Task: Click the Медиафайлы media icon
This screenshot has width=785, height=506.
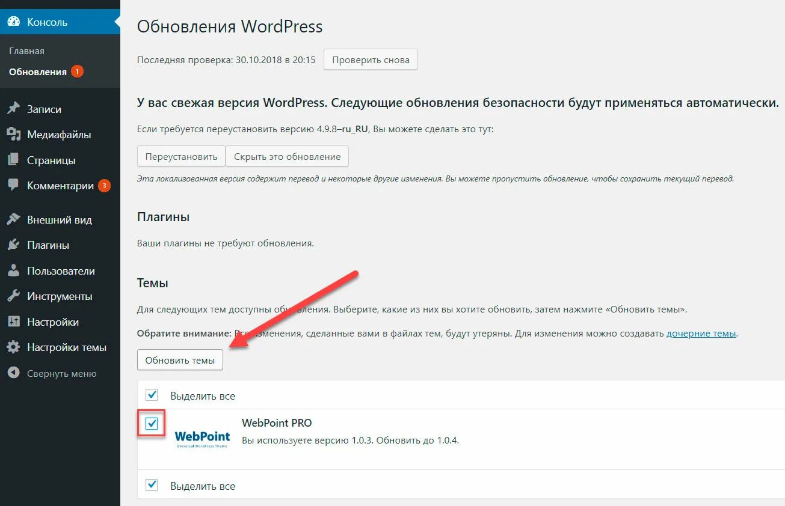Action: (x=13, y=135)
